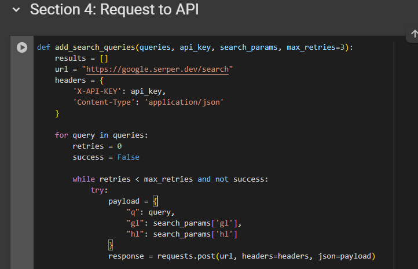Click the 'retries = 0' line
Viewport: 418px width, 269px height.
(x=97, y=146)
